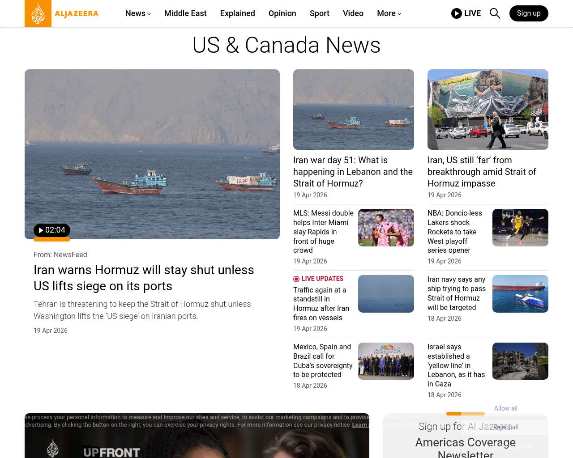573x458 pixels.
Task: Click Allow all cookies
Action: [x=505, y=408]
